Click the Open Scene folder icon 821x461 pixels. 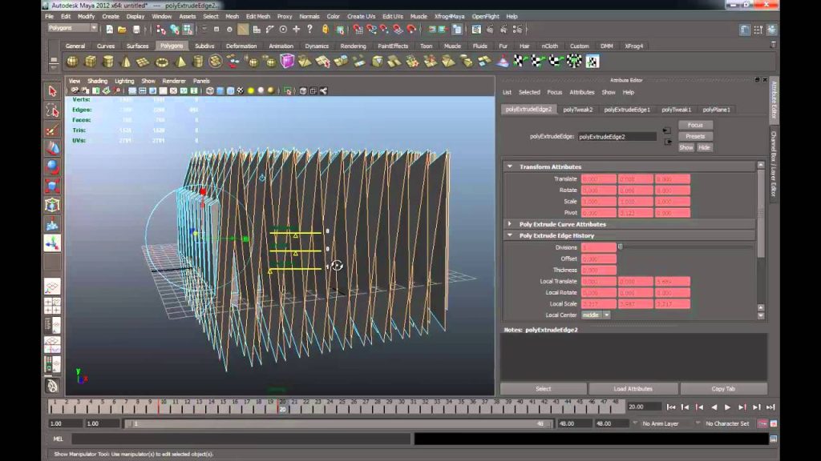122,30
